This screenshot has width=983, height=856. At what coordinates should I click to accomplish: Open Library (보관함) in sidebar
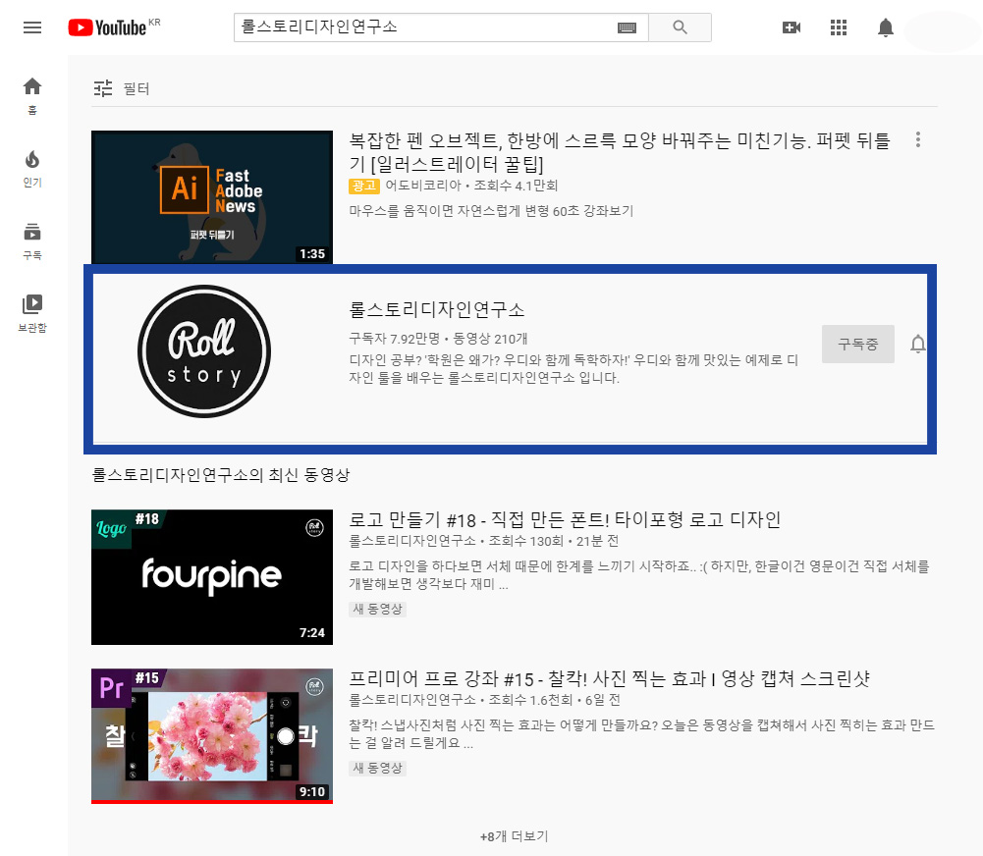tap(32, 313)
